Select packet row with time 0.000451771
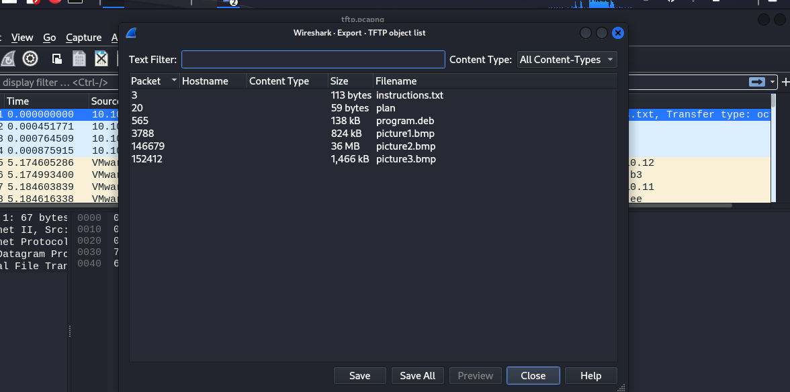 [59, 127]
